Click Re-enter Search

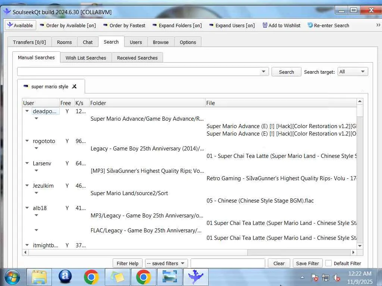click(x=328, y=25)
